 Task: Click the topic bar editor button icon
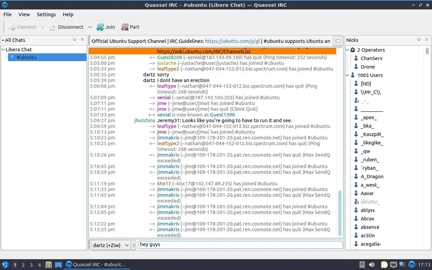point(337,41)
